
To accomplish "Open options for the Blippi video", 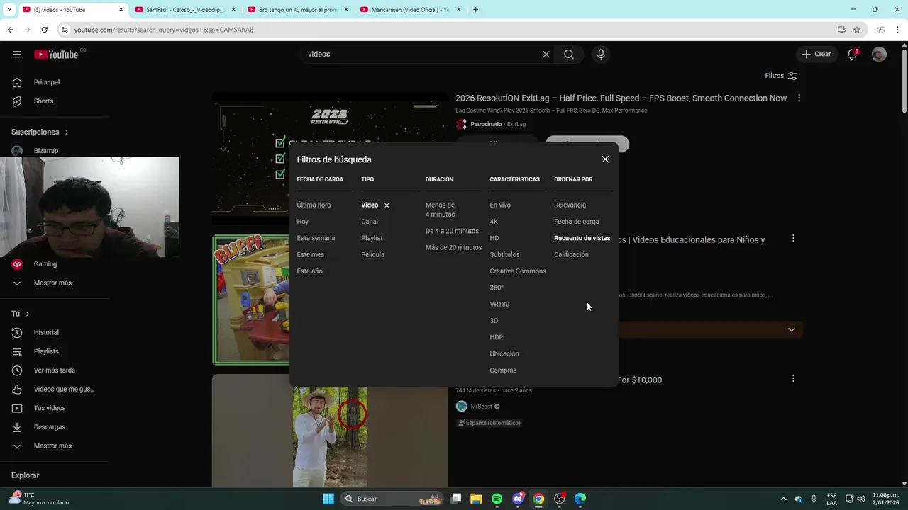I will pos(793,239).
